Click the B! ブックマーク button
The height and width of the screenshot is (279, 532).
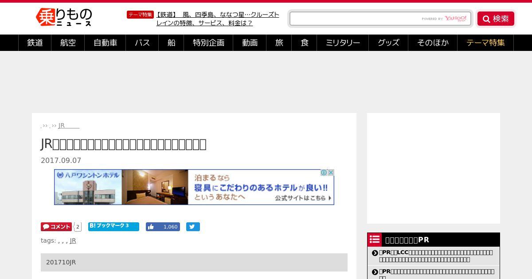click(x=113, y=226)
